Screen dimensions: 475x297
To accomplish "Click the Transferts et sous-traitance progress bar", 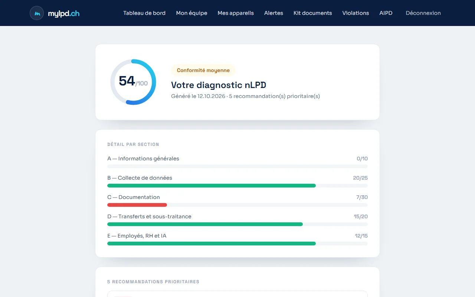I will pos(237,224).
